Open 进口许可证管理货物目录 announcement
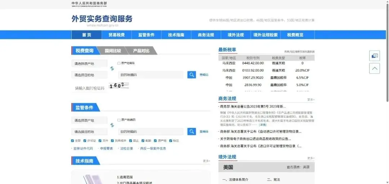The width and height of the screenshot is (389, 184). [x=261, y=146]
